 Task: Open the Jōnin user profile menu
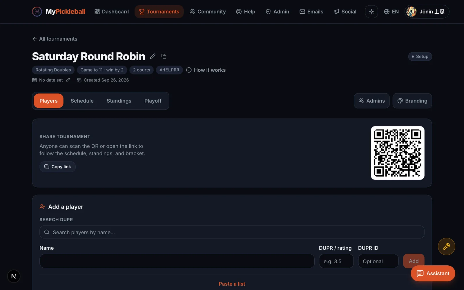[427, 12]
